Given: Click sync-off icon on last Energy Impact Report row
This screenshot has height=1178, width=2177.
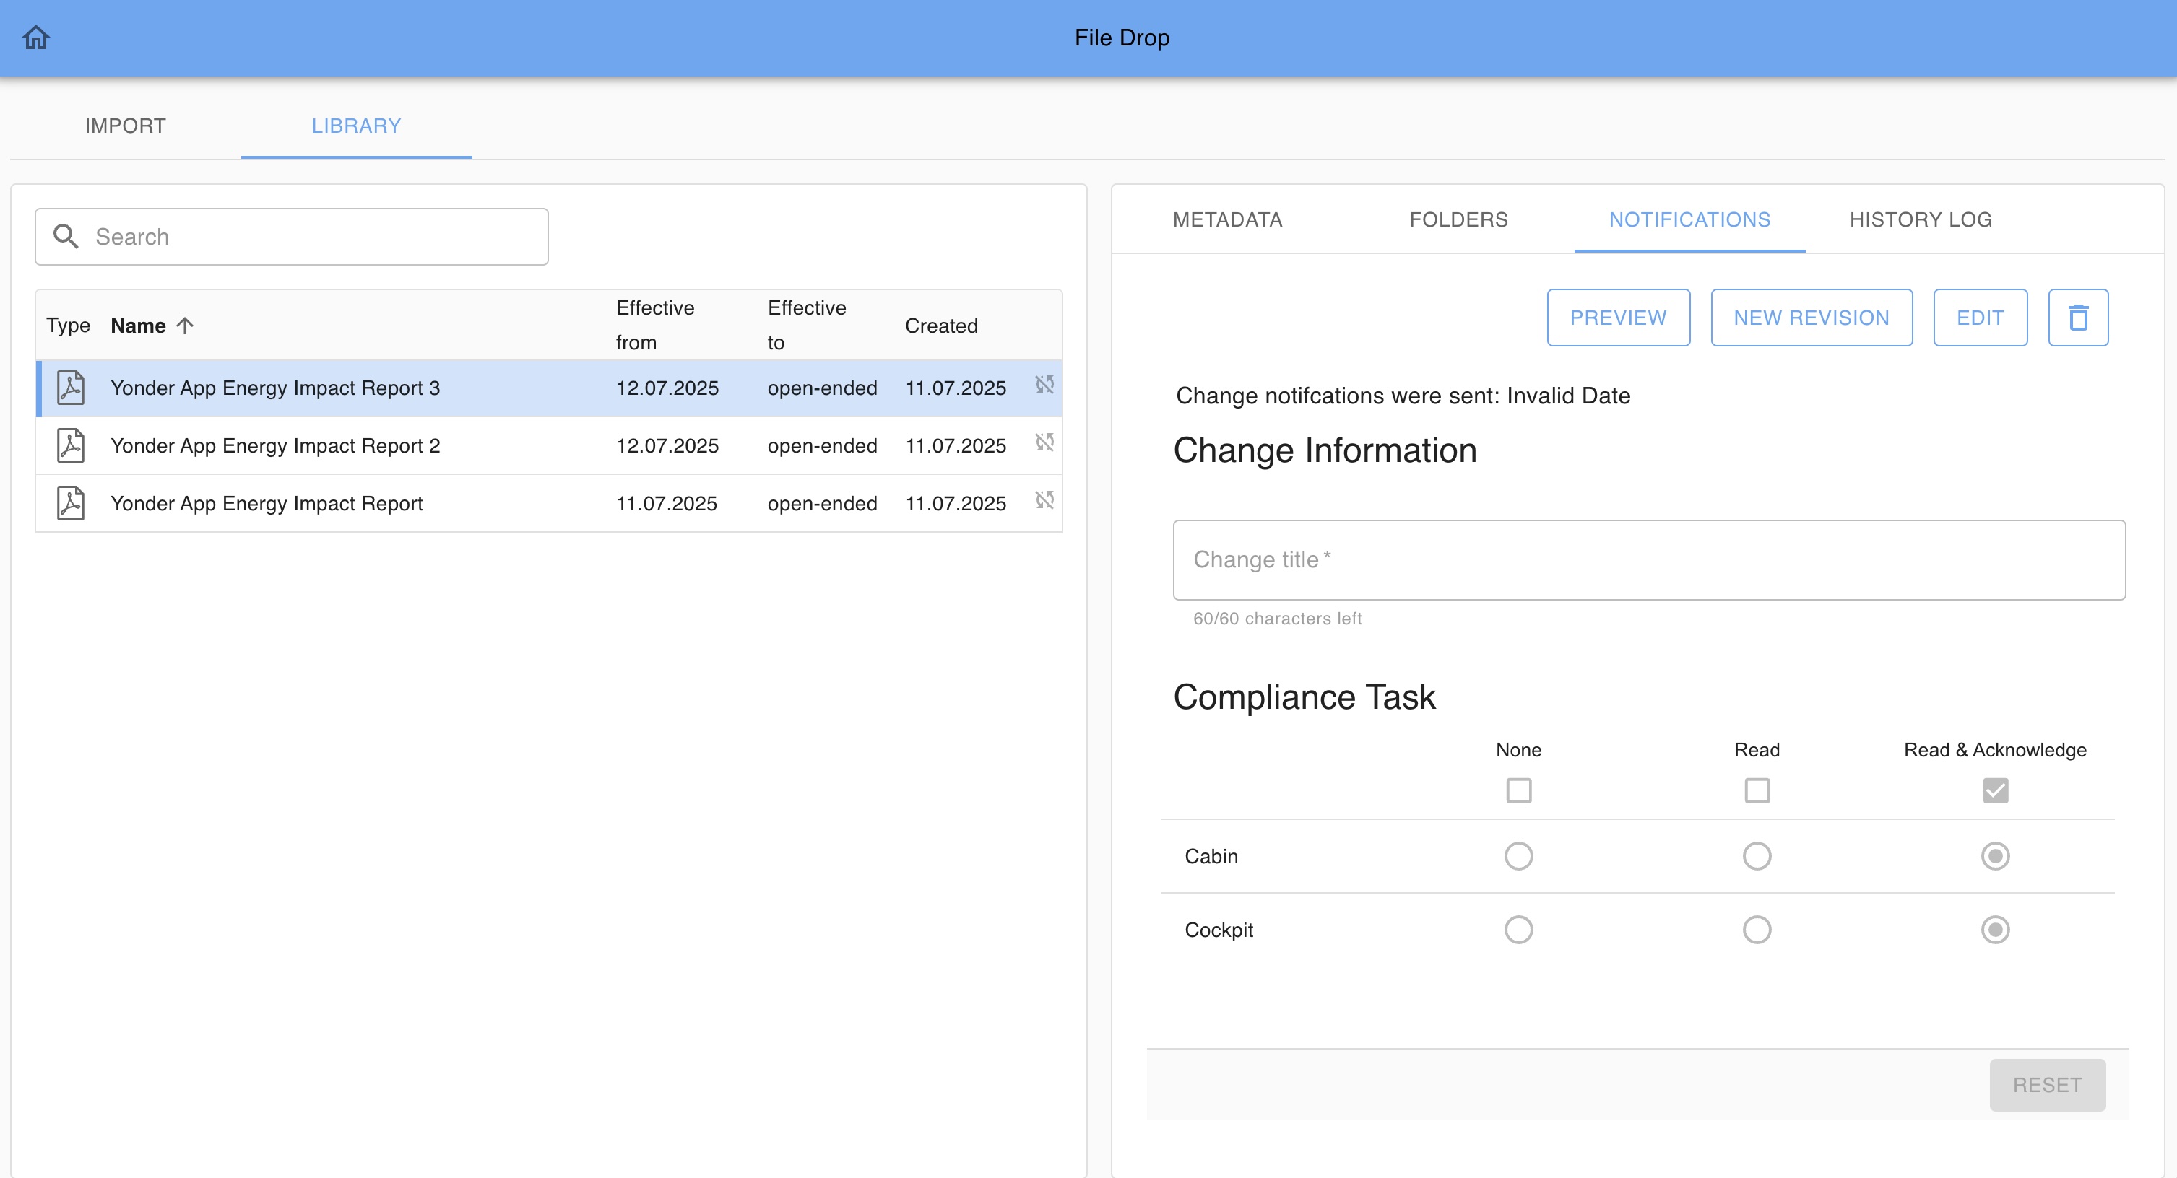Looking at the screenshot, I should tap(1044, 501).
